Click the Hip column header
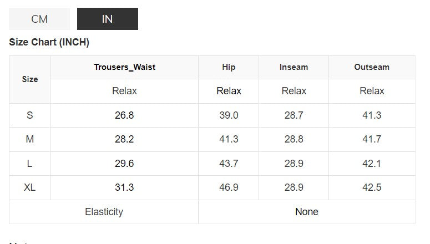Image resolution: width=430 pixels, height=244 pixels. [x=229, y=67]
